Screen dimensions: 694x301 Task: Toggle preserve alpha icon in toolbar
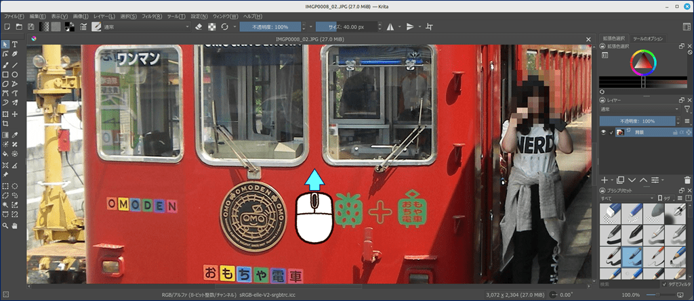point(211,26)
